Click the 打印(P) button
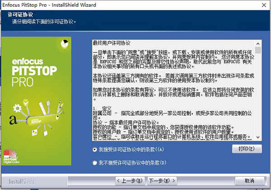This screenshot has width=271, height=190. 247,149
